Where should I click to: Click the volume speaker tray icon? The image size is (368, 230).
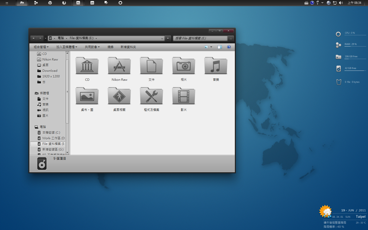(x=341, y=3)
